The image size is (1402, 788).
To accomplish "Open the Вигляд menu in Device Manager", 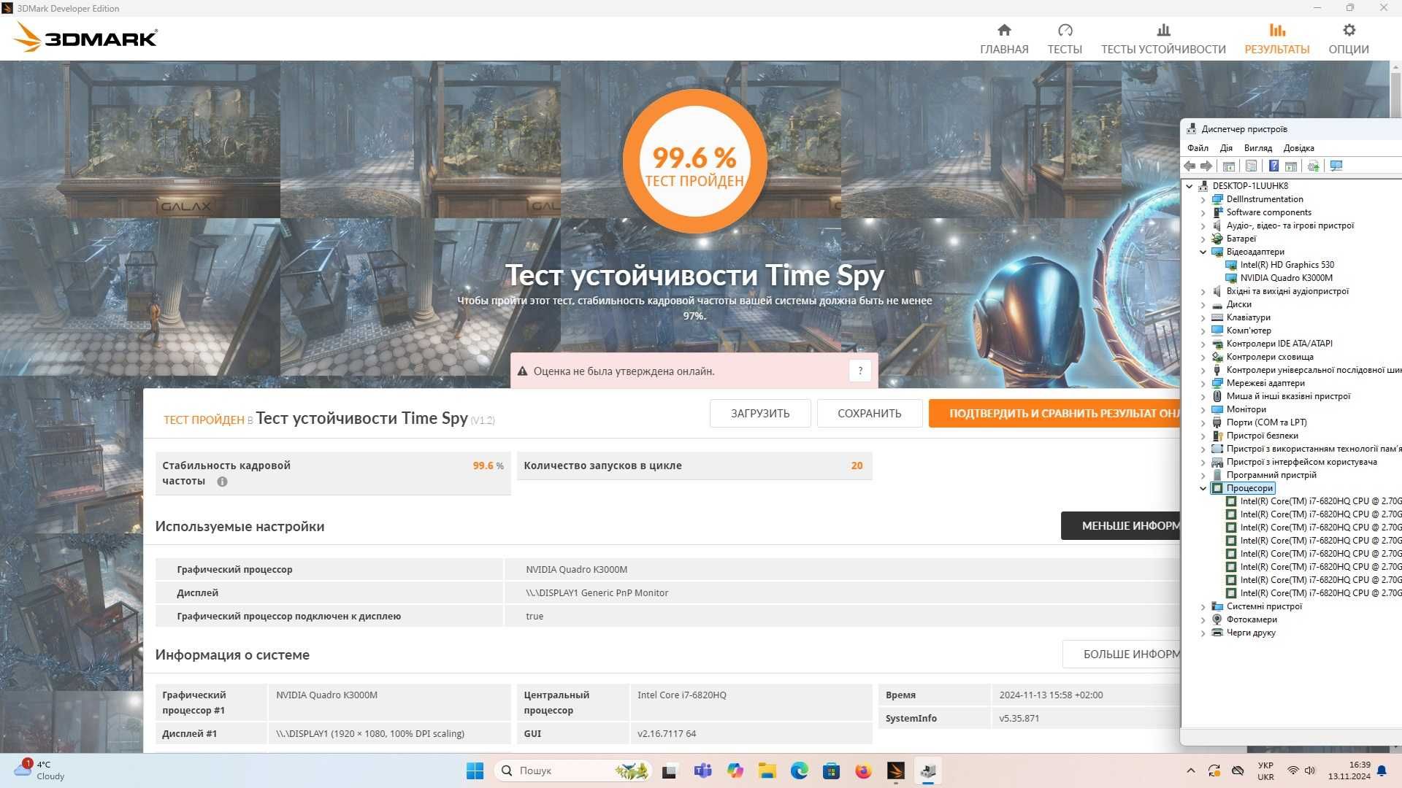I will pos(1258,147).
